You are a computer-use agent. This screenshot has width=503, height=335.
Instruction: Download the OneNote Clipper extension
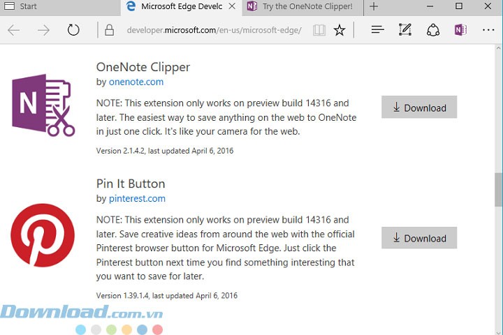(x=419, y=107)
